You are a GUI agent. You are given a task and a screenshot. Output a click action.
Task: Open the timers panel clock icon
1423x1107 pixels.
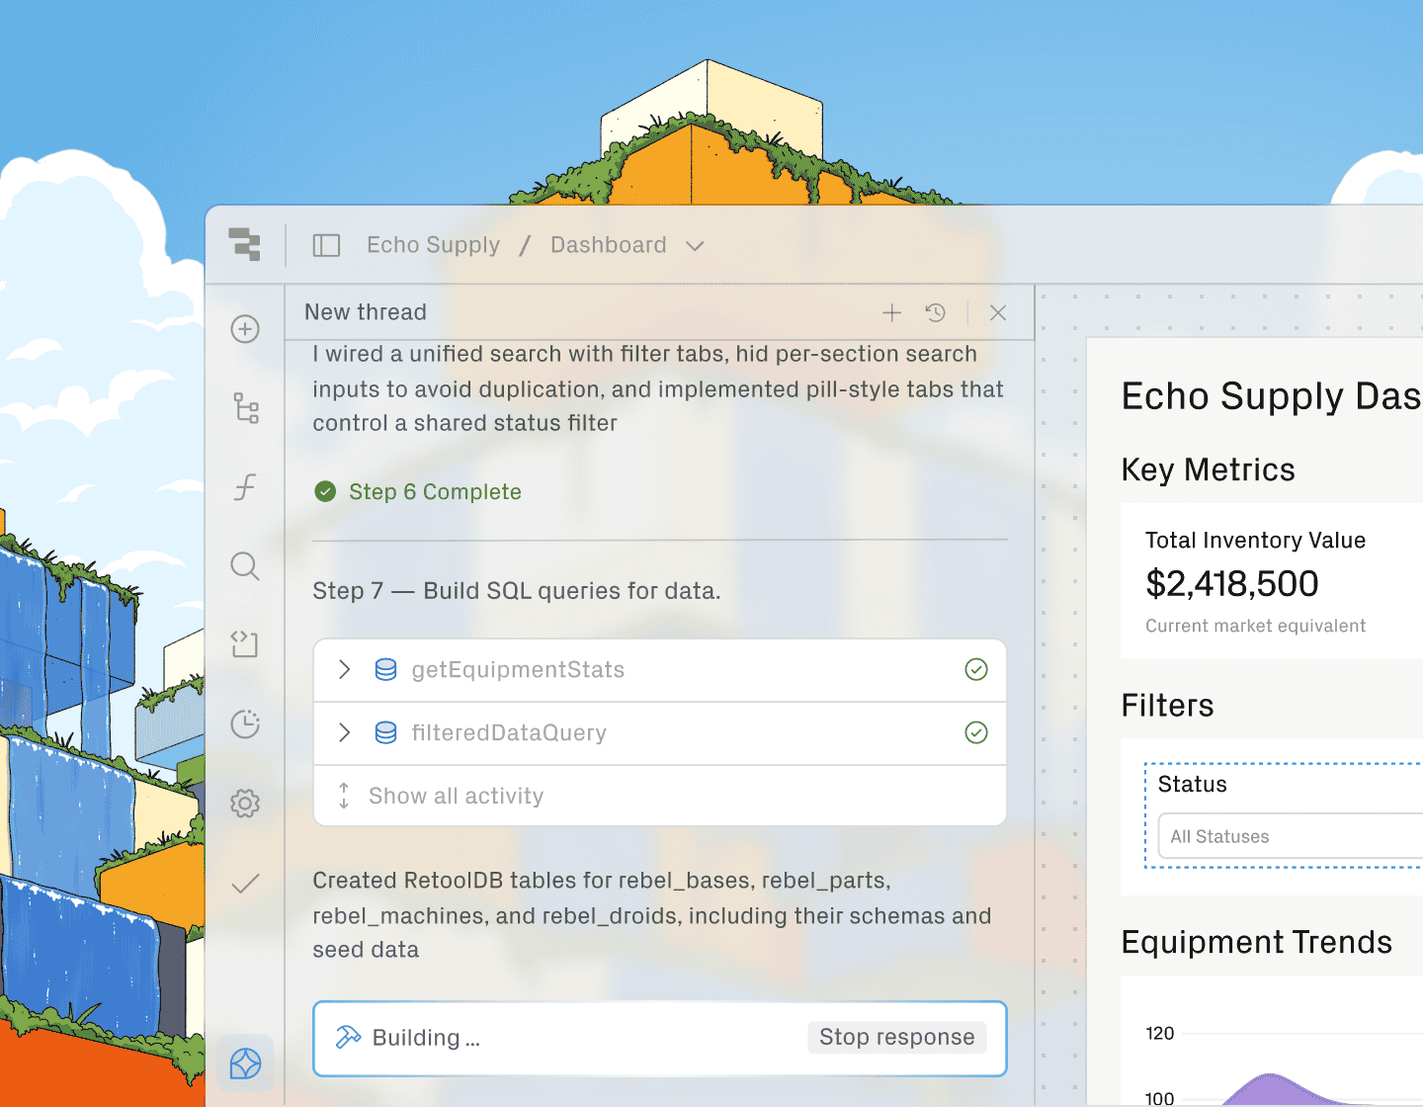244,724
